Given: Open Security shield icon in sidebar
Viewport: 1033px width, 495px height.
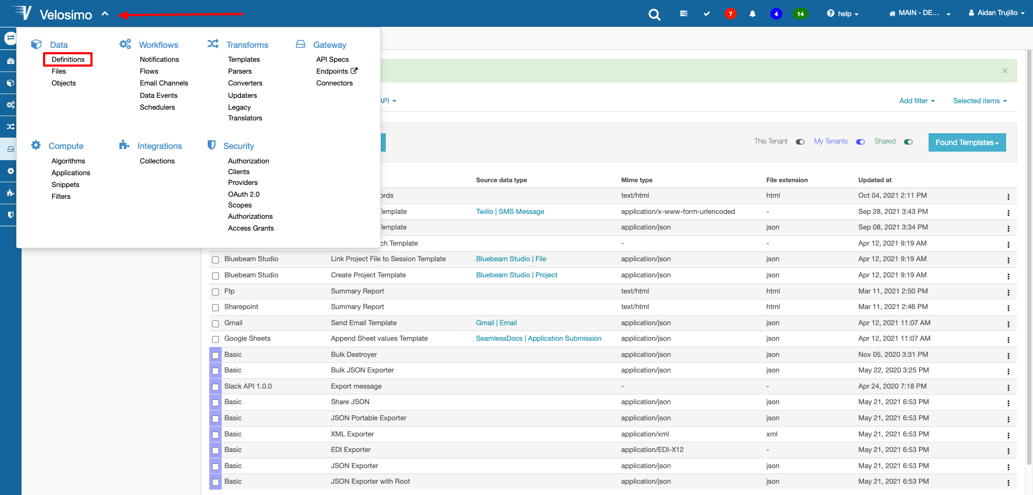Looking at the screenshot, I should point(10,214).
